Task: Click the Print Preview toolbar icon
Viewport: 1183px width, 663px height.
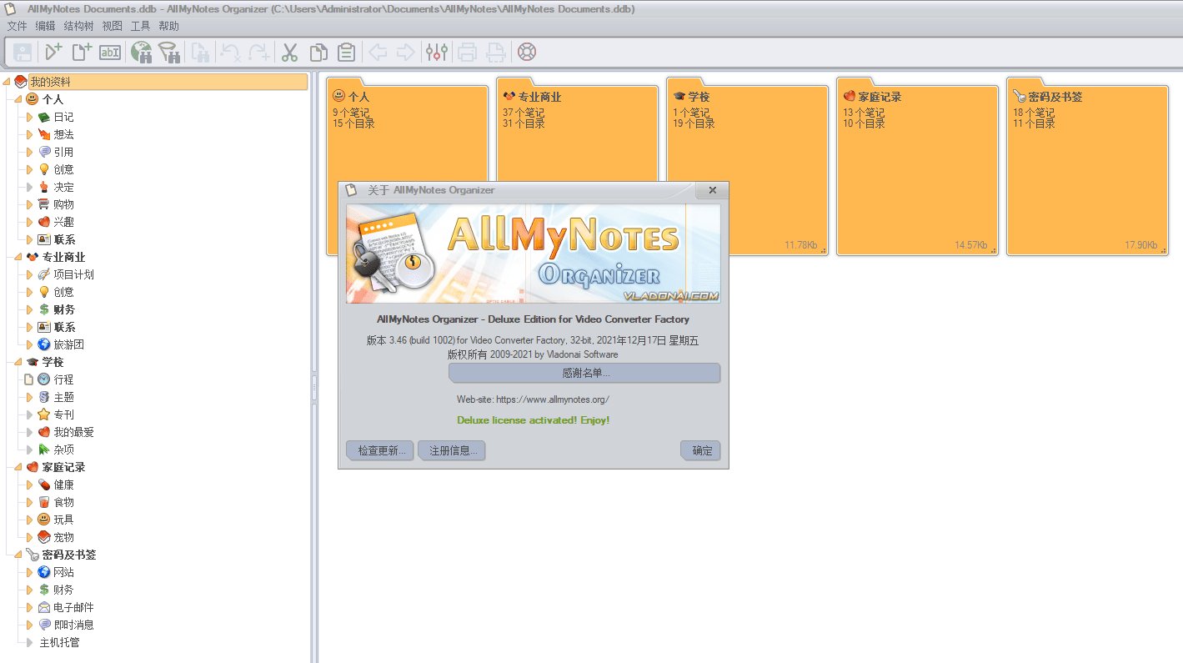Action: coord(496,53)
